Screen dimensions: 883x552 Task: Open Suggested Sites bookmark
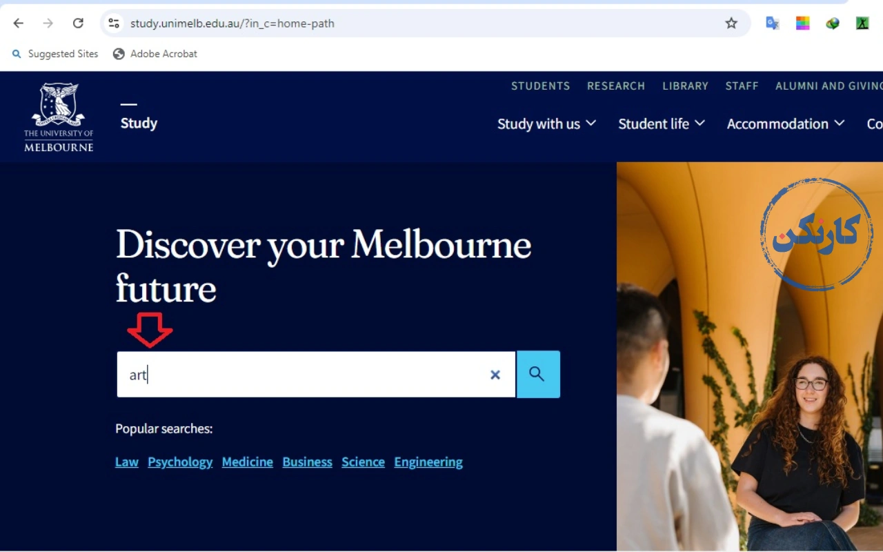(55, 54)
